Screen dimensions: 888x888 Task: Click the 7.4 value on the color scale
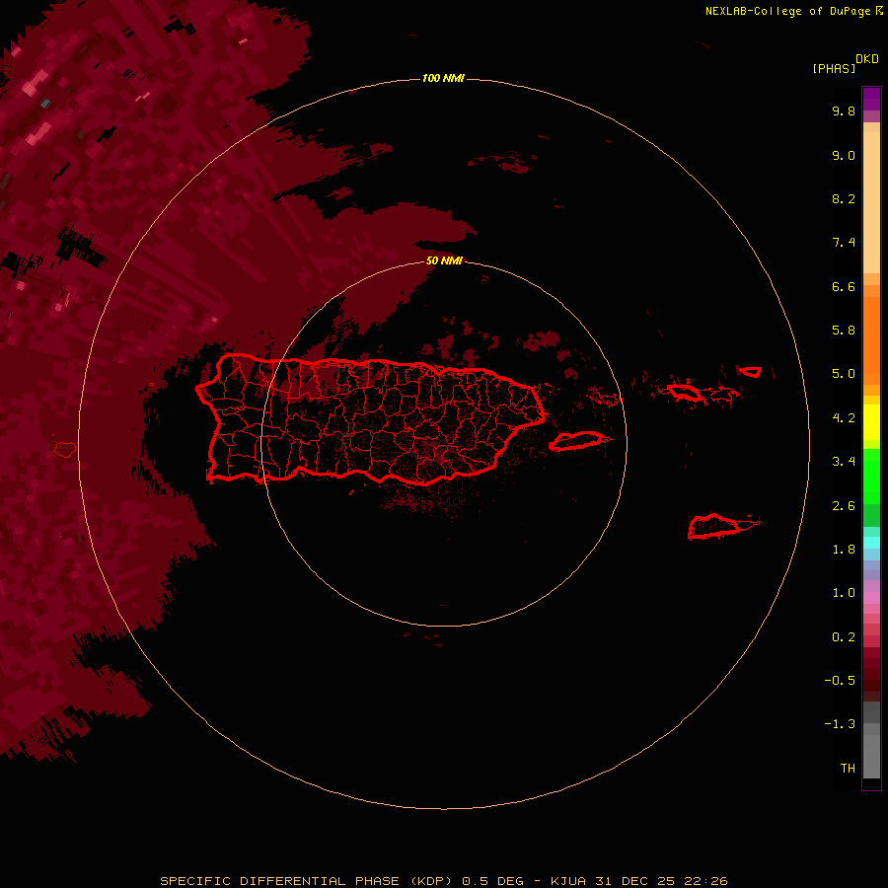[844, 243]
